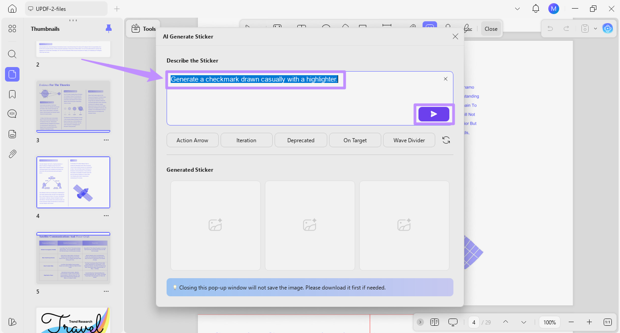Viewport: 620px width, 333px height.
Task: Go to the previous page
Action: pyautogui.click(x=506, y=322)
